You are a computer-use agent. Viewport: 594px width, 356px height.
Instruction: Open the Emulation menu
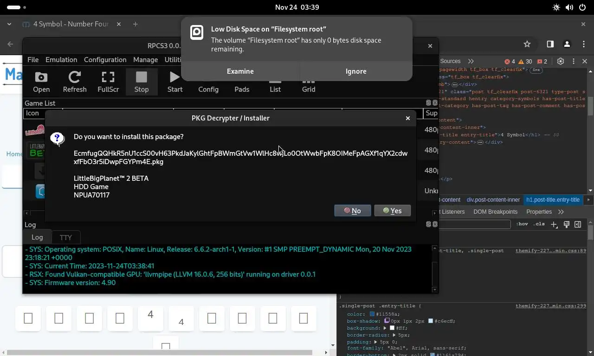click(61, 60)
